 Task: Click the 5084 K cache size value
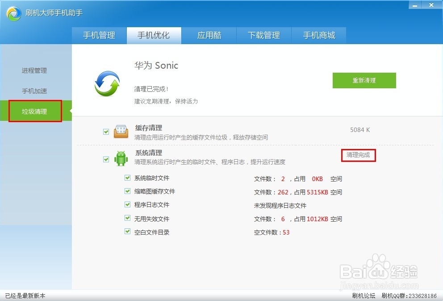360,130
